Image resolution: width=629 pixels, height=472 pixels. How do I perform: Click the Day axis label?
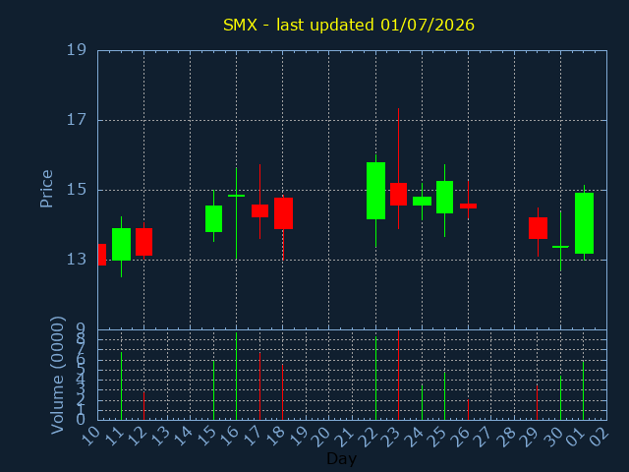coord(341,458)
